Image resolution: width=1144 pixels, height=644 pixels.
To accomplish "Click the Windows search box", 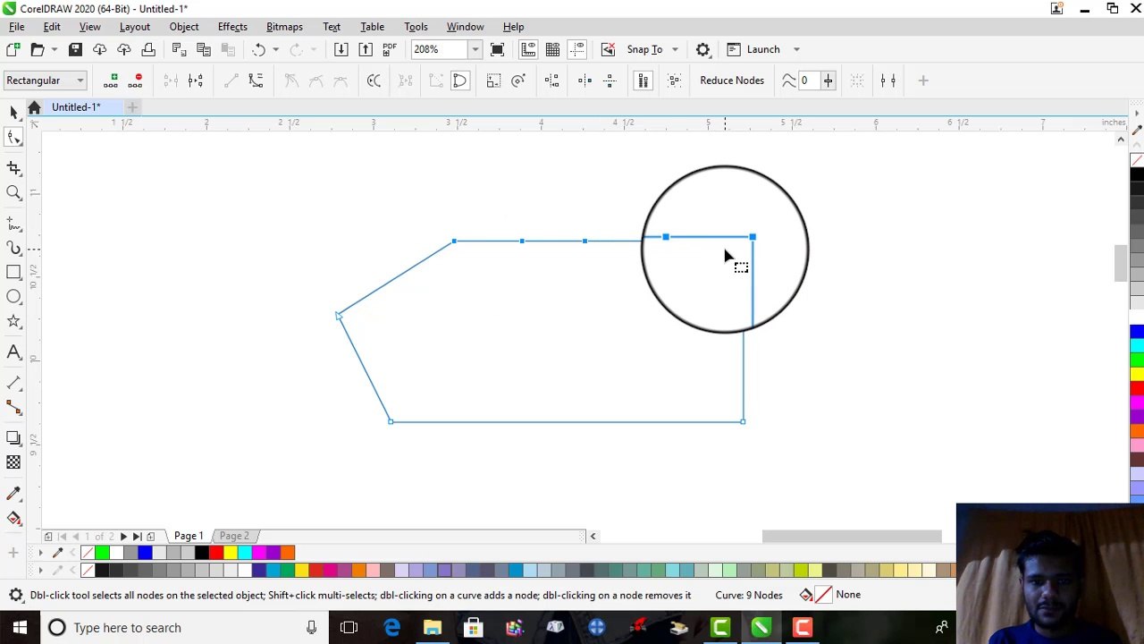I will 181,628.
